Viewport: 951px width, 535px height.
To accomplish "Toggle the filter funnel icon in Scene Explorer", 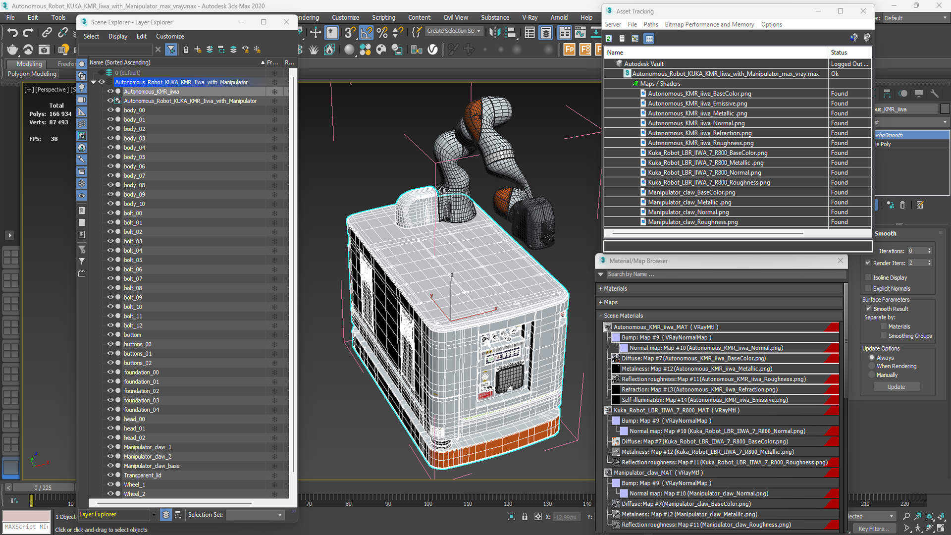I will (x=171, y=50).
